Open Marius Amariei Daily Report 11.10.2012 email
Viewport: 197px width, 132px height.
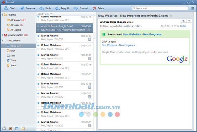point(65,124)
